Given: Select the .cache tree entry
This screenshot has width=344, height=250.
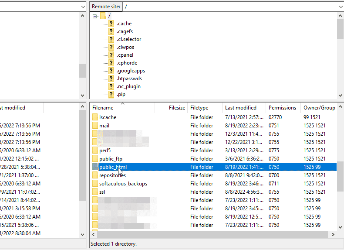Looking at the screenshot, I should tap(124, 24).
